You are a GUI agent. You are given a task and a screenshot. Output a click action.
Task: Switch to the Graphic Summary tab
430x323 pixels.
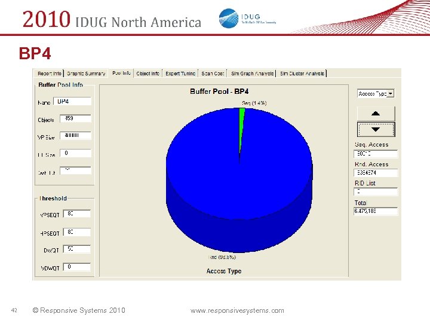pyautogui.click(x=86, y=74)
